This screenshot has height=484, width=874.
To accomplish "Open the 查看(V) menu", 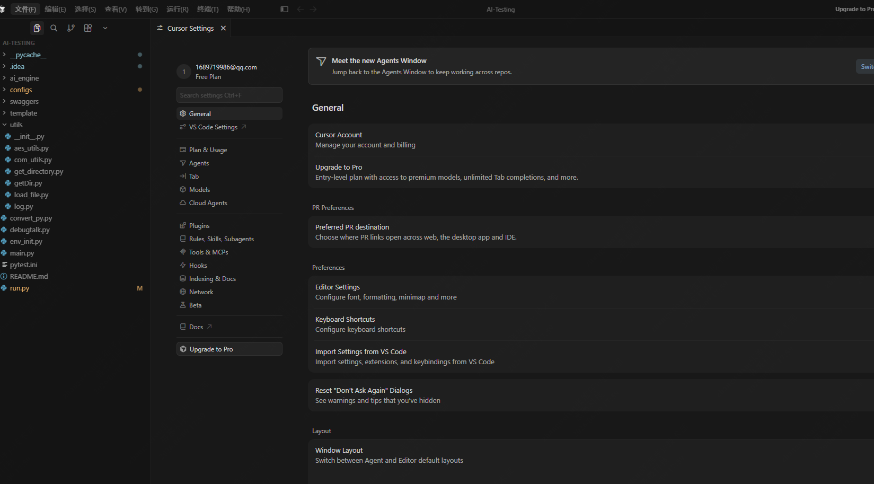I will (x=116, y=9).
